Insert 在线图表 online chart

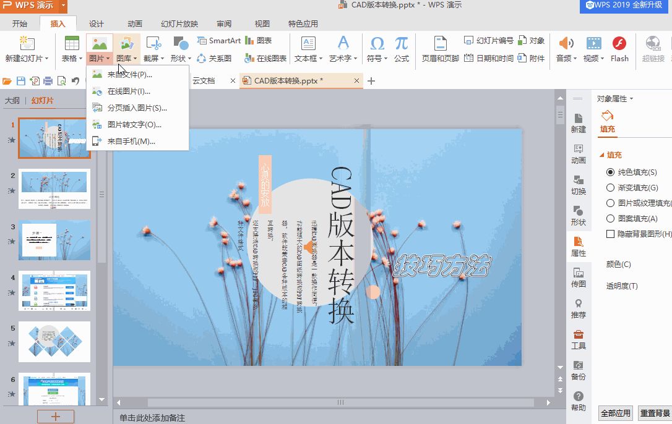coord(265,58)
